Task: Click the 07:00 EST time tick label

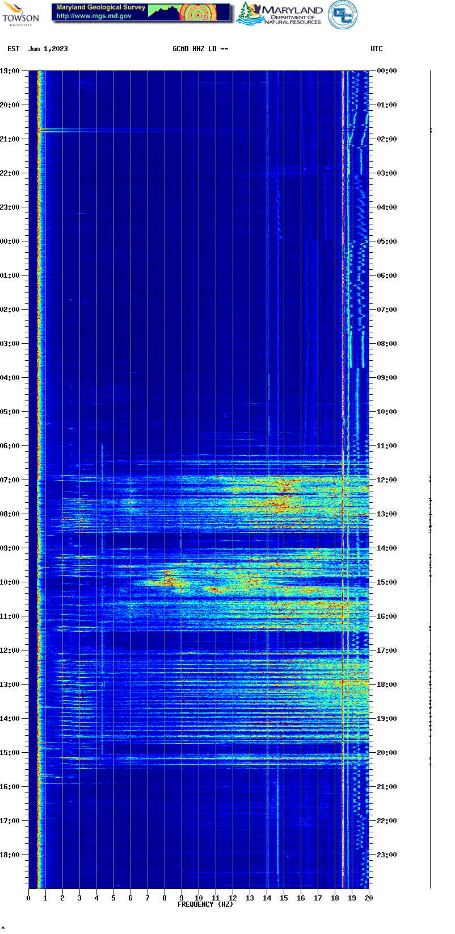Action: tap(10, 480)
